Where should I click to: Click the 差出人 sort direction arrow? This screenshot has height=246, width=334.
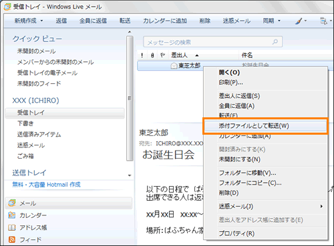point(197,55)
